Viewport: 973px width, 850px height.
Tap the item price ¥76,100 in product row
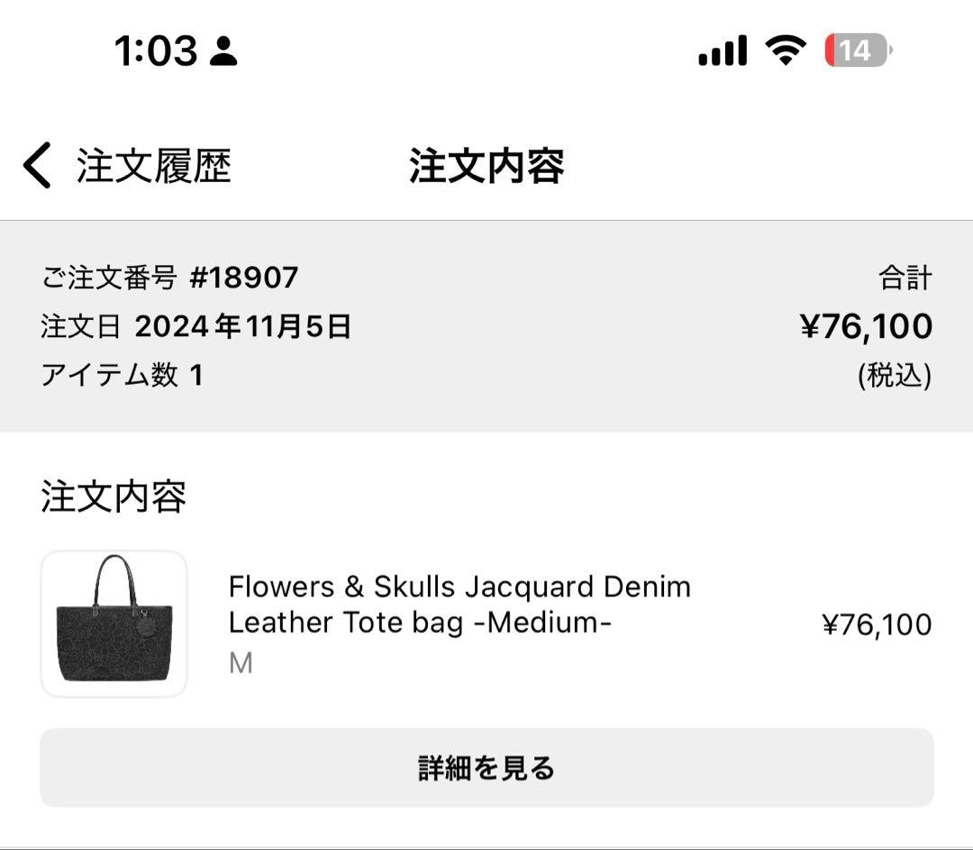click(x=877, y=625)
